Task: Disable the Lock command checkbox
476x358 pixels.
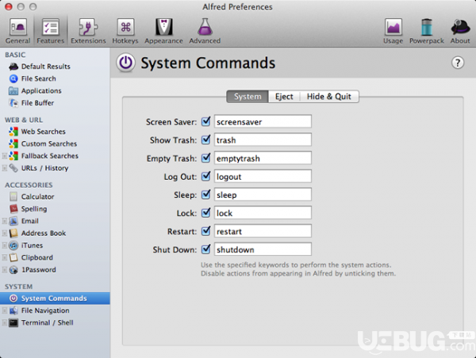Action: [x=205, y=213]
